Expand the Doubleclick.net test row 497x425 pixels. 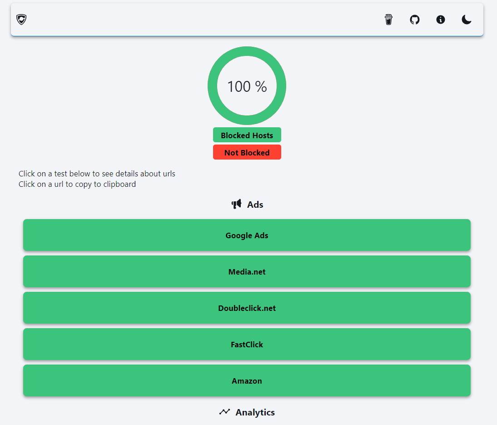click(247, 308)
